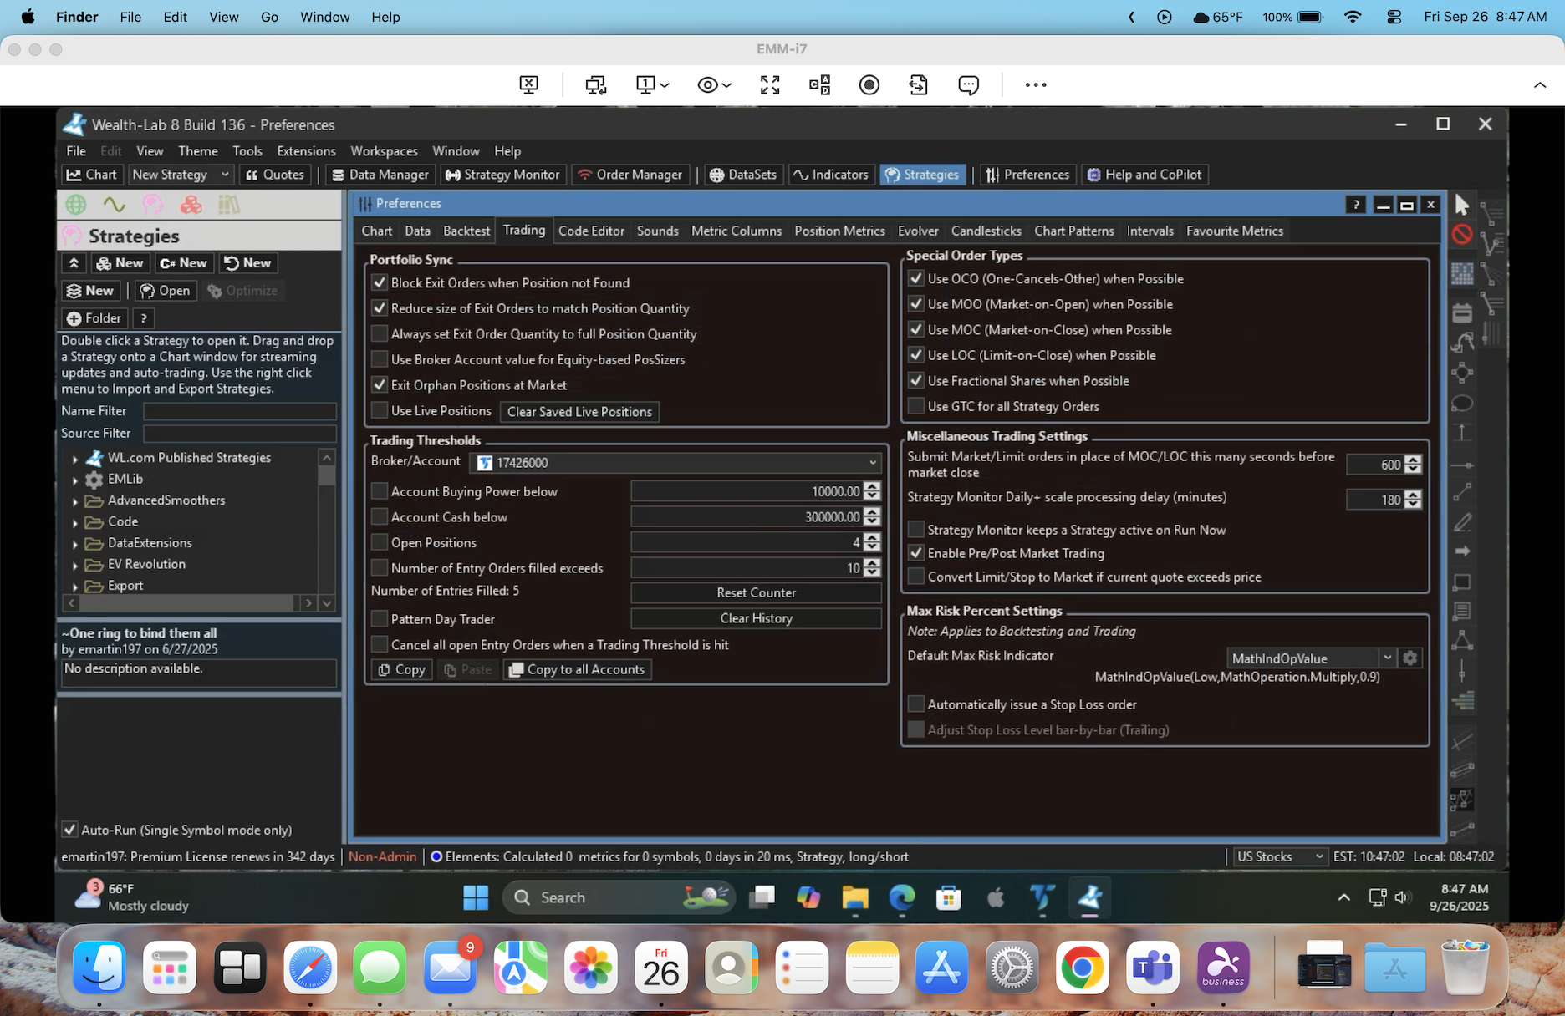
Task: Click the Strategy Monitor toolbar icon
Action: click(x=453, y=175)
